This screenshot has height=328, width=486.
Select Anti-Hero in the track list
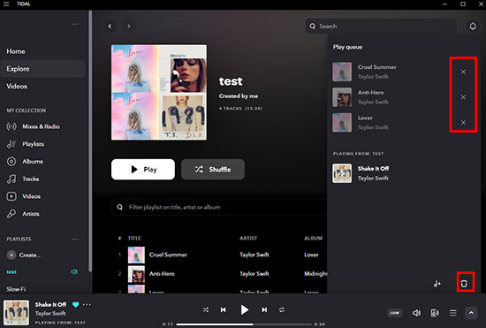tap(162, 274)
